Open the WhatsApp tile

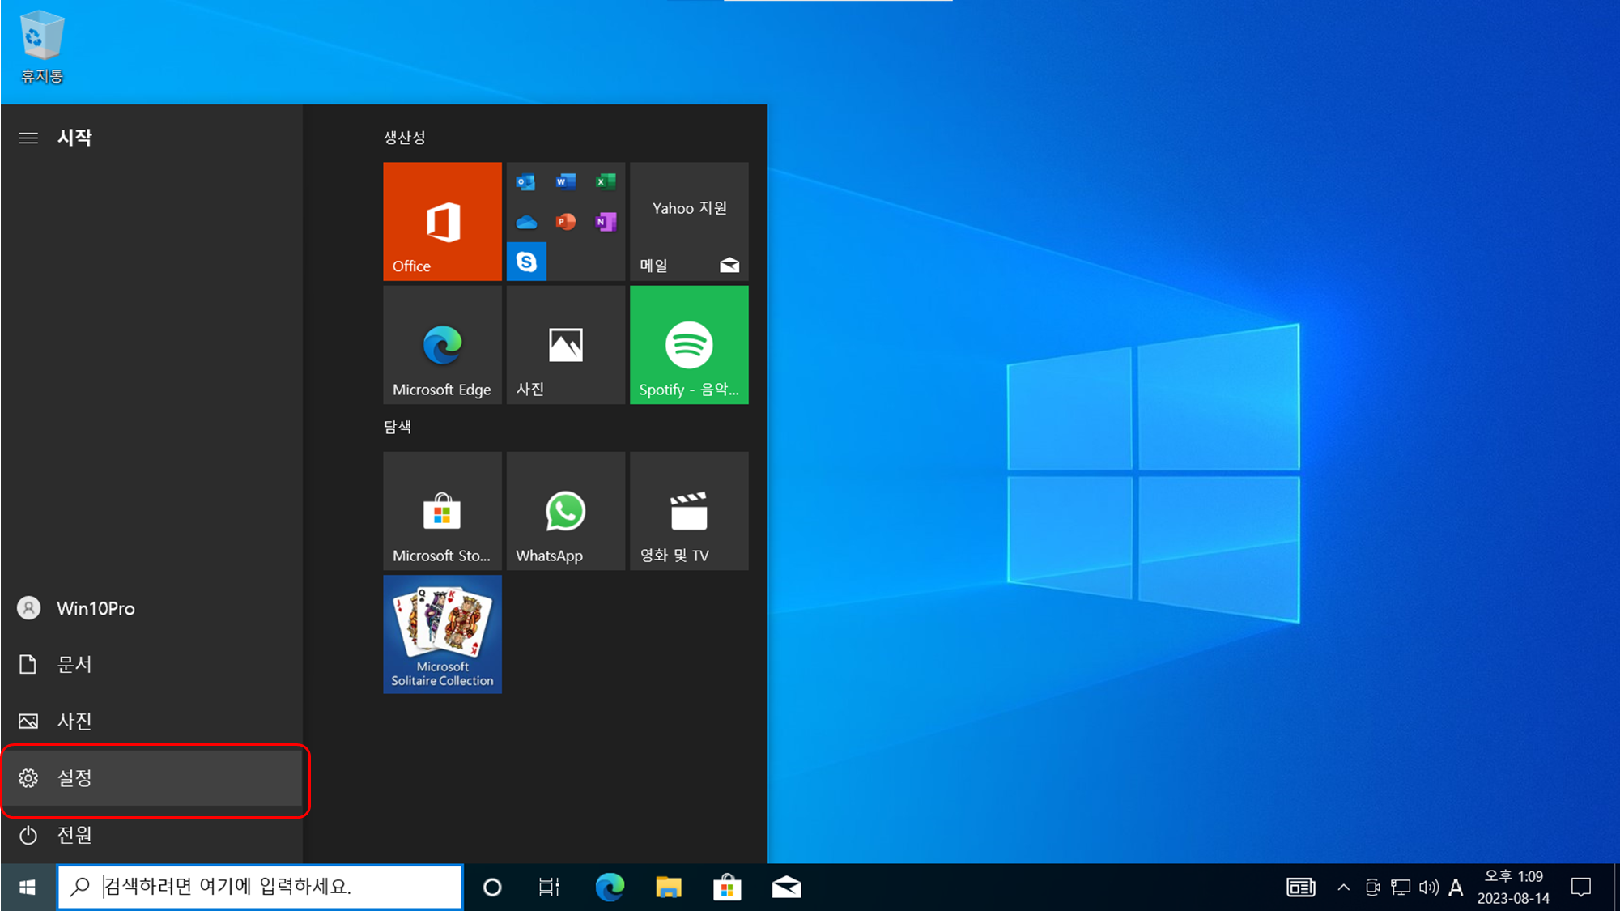(565, 511)
